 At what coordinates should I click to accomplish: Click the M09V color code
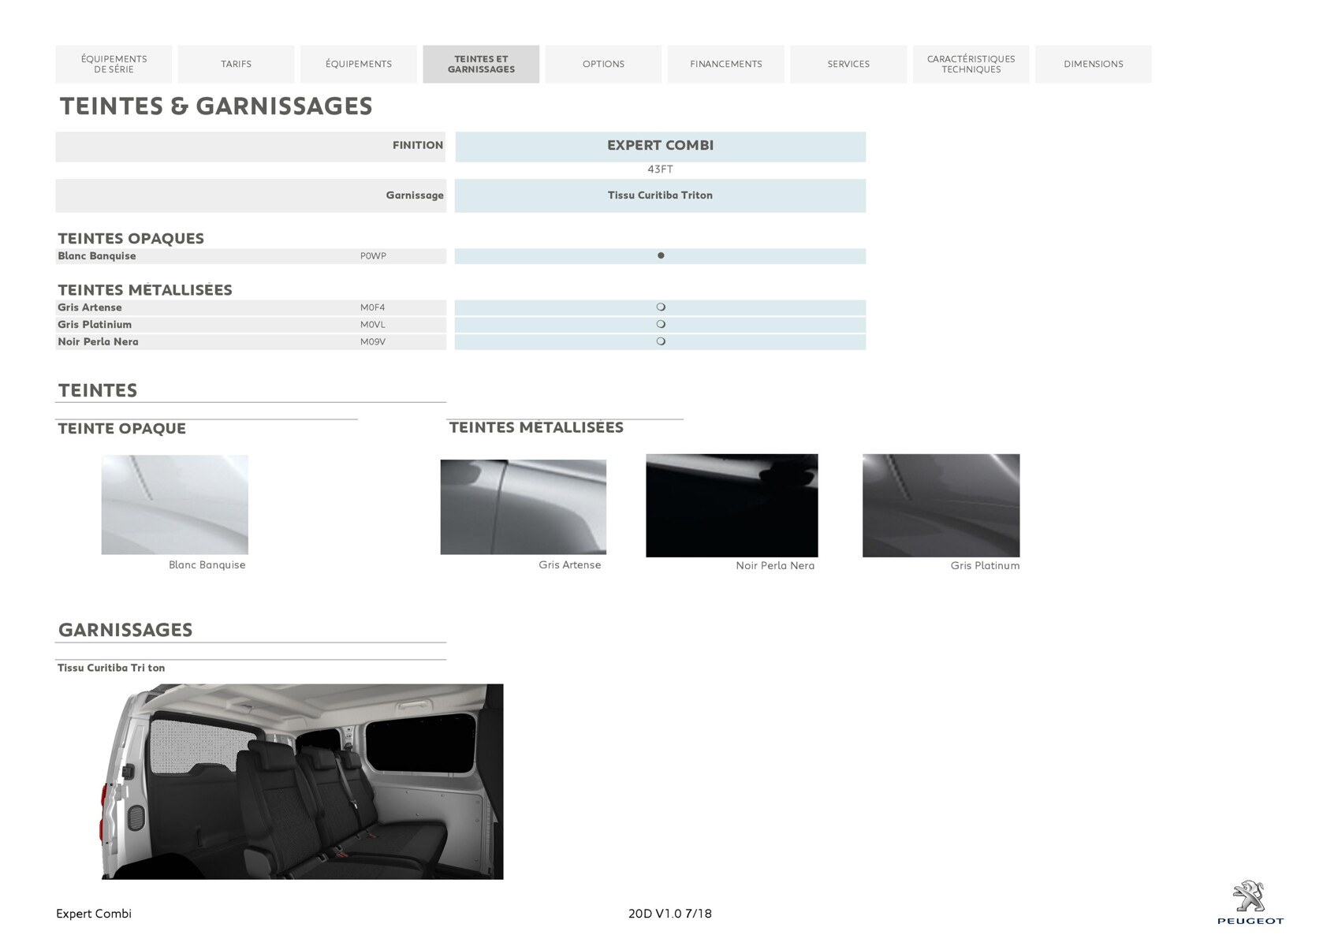click(x=372, y=342)
